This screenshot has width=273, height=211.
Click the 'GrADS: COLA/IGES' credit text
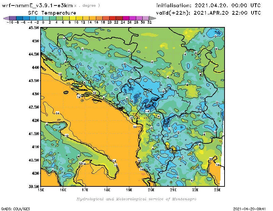coord(15,209)
